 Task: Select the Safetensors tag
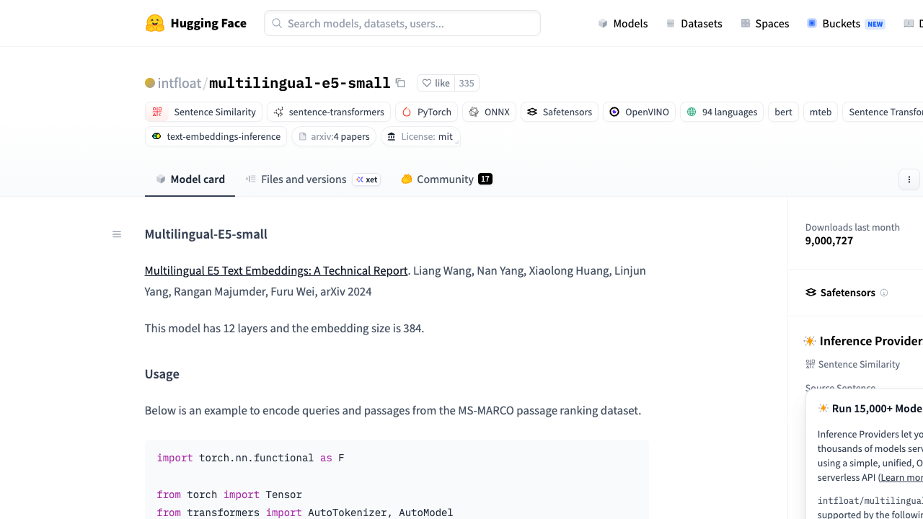[560, 112]
